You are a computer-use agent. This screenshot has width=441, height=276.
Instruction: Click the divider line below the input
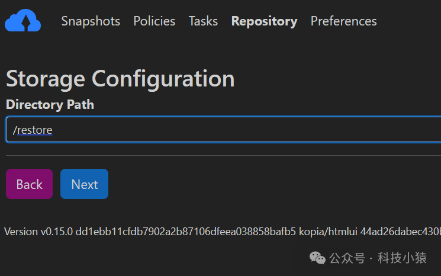pyautogui.click(x=223, y=156)
